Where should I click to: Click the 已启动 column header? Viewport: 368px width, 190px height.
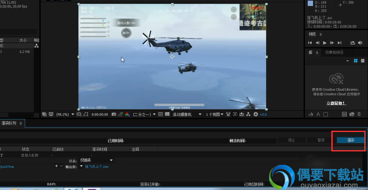58,149
